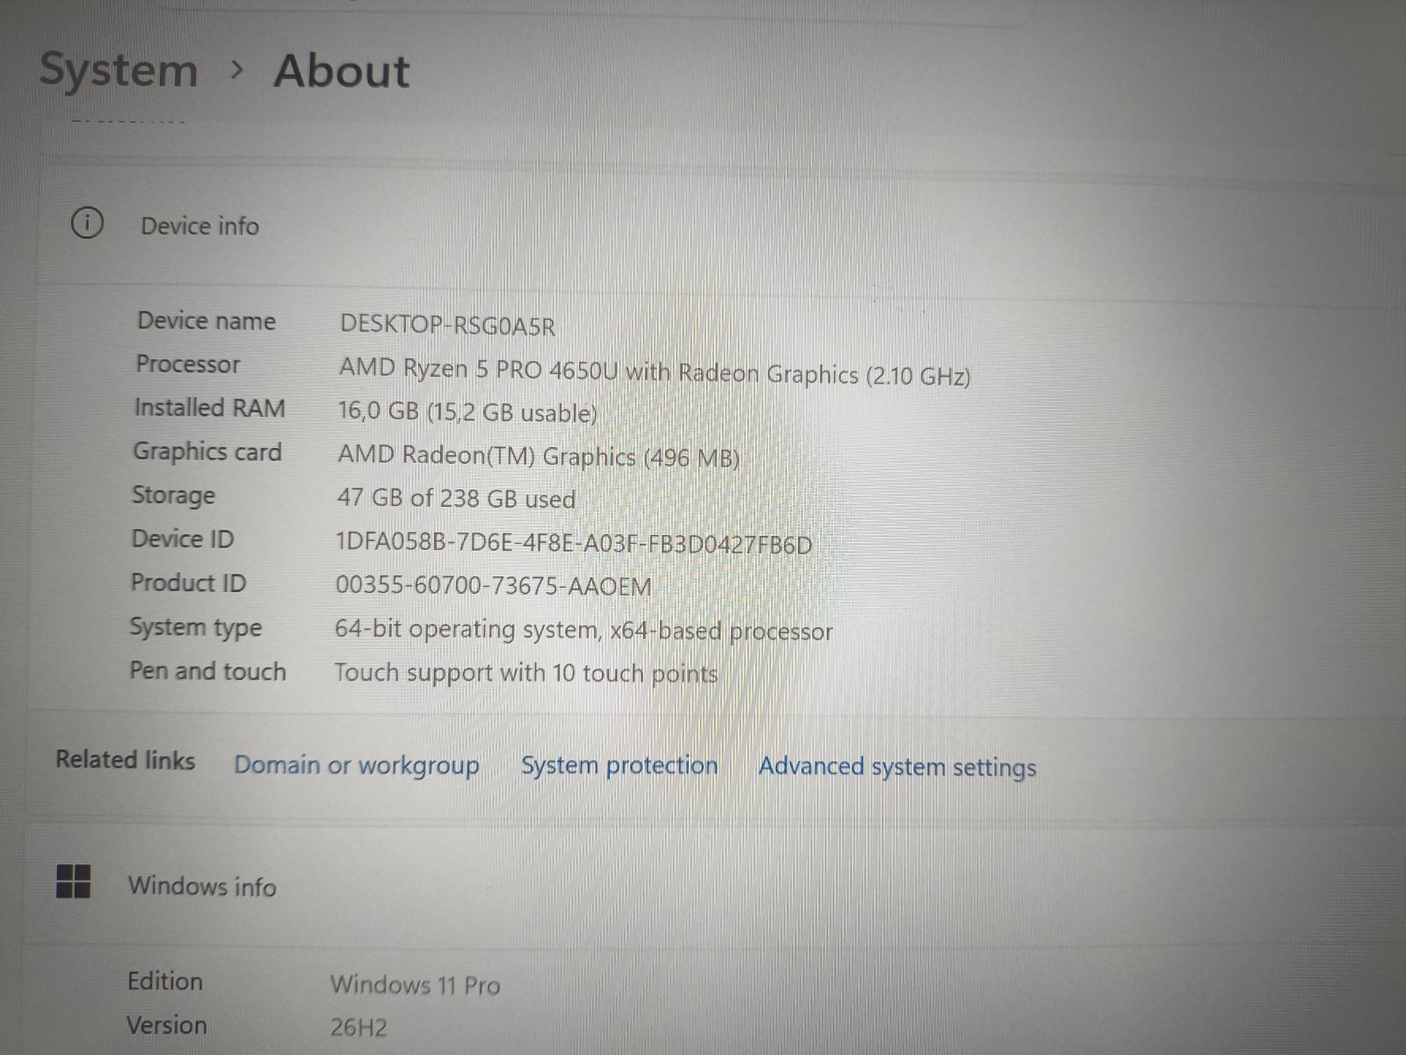The image size is (1406, 1055).
Task: Click the Storage label
Action: [x=173, y=495]
